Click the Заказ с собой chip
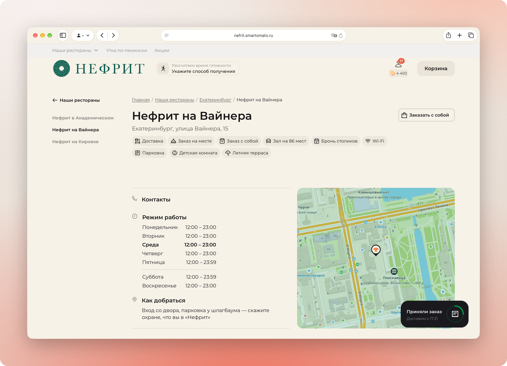The height and width of the screenshot is (366, 507). pos(239,141)
